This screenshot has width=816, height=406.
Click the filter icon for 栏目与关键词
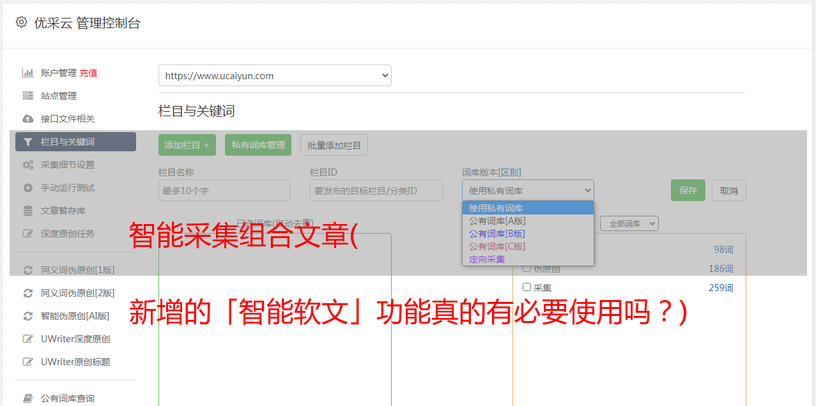(27, 142)
